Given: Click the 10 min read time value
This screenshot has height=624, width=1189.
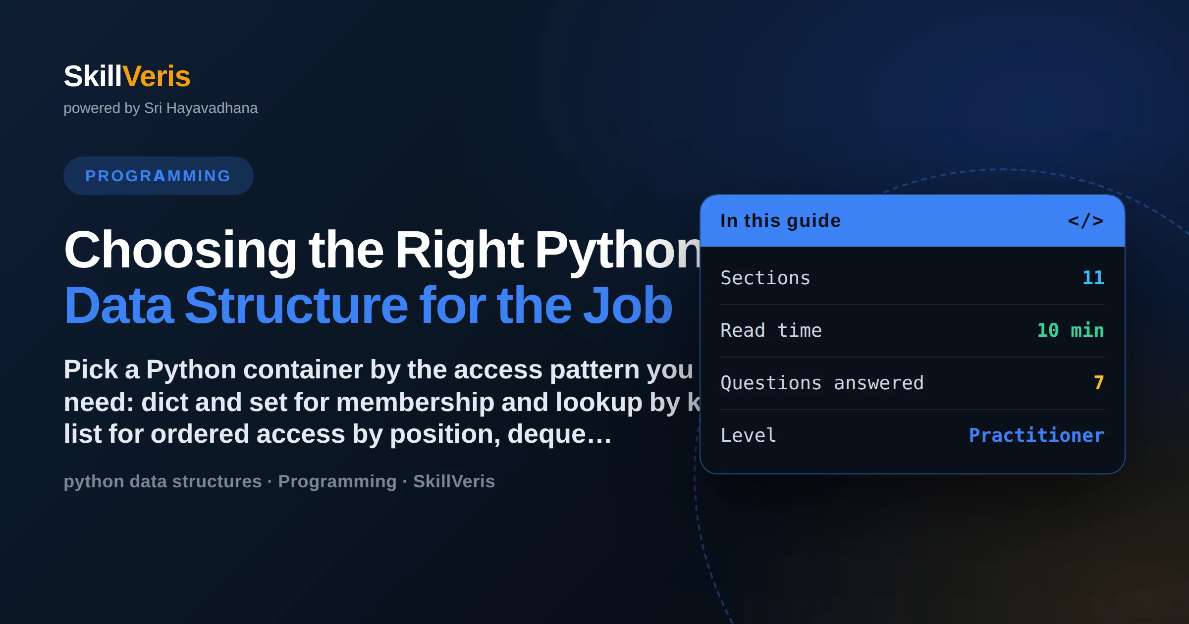Looking at the screenshot, I should (1071, 330).
